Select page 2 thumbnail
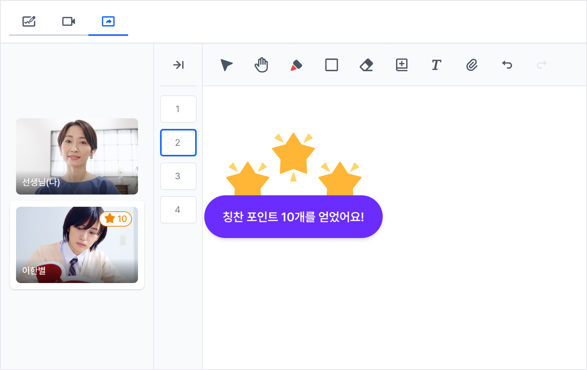This screenshot has width=587, height=370. [178, 143]
